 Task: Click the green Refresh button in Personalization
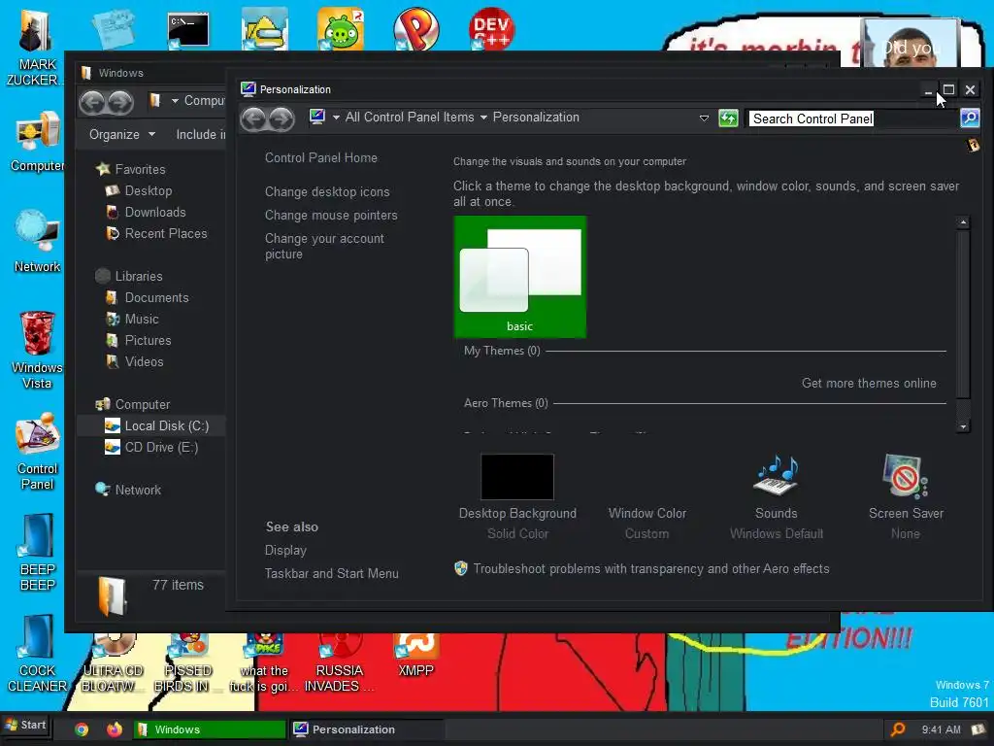[728, 118]
